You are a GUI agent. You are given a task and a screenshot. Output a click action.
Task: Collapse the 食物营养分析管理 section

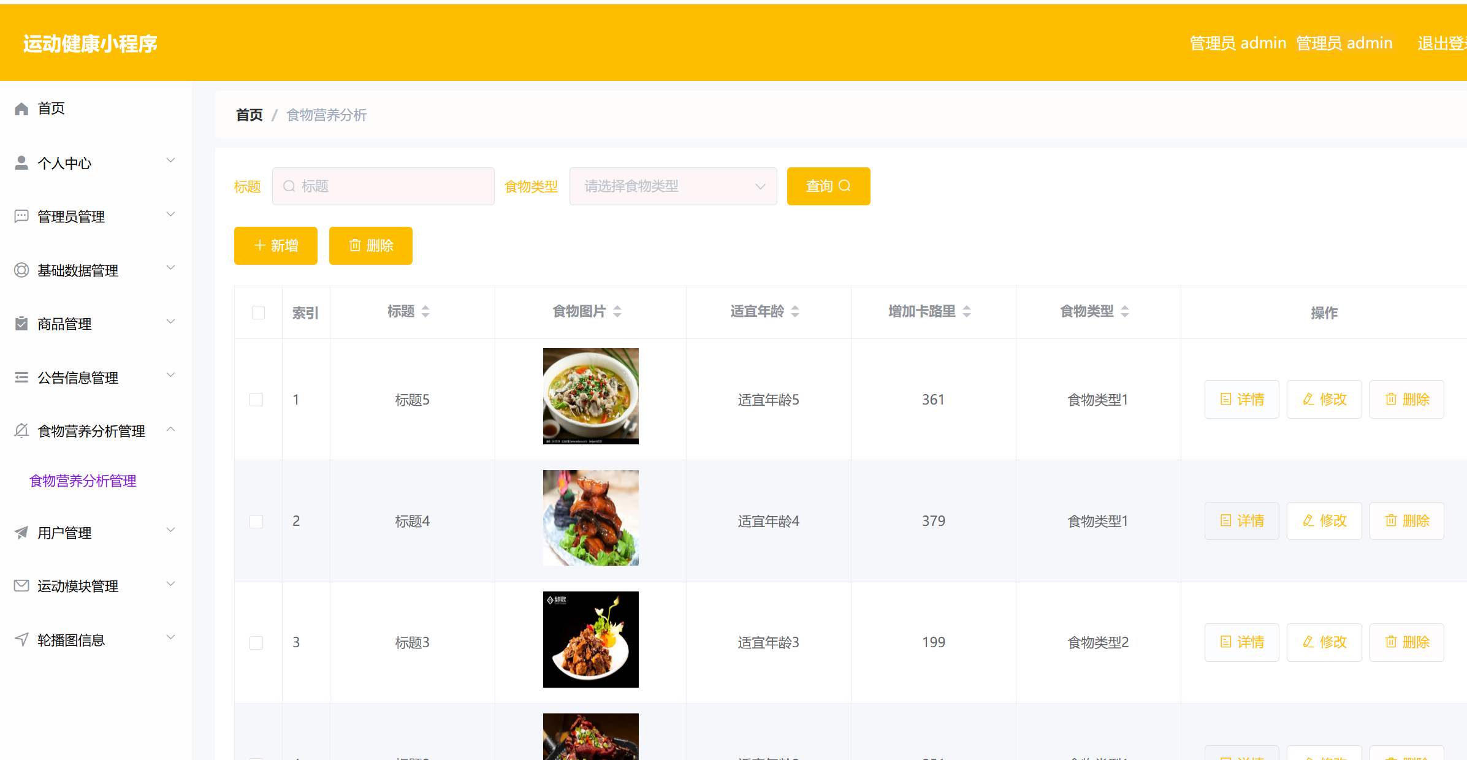click(x=170, y=430)
